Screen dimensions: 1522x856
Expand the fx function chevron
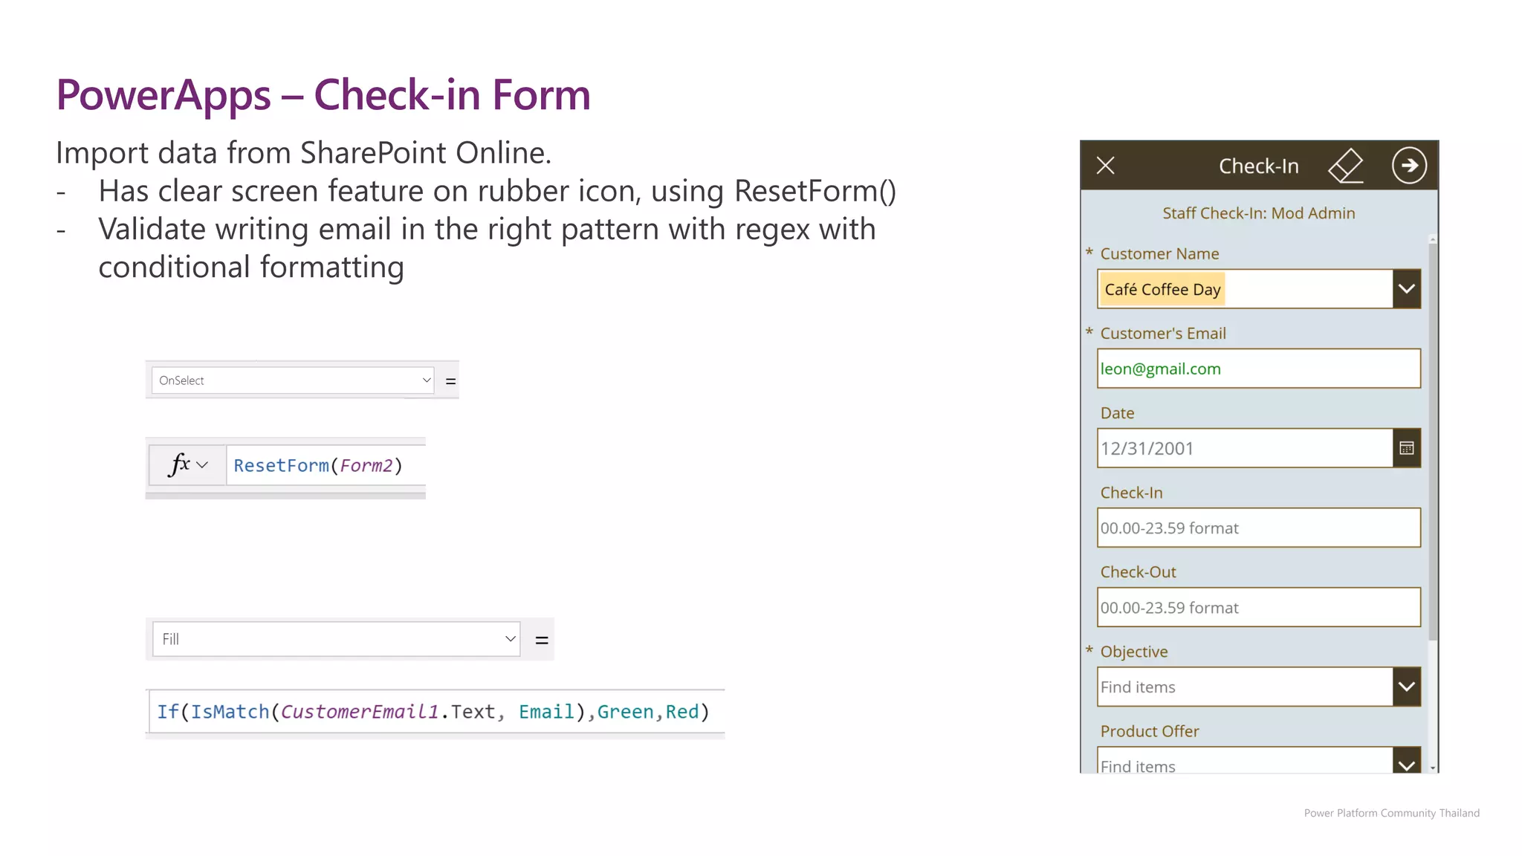click(202, 465)
